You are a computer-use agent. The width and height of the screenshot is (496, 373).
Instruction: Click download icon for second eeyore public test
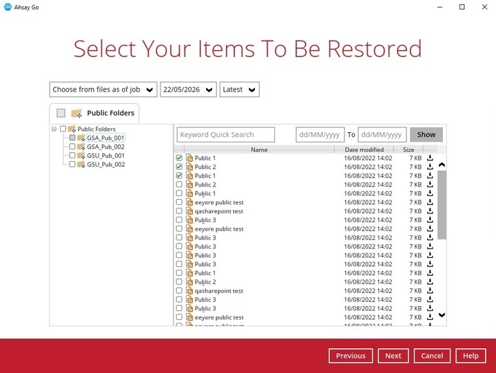coord(430,228)
